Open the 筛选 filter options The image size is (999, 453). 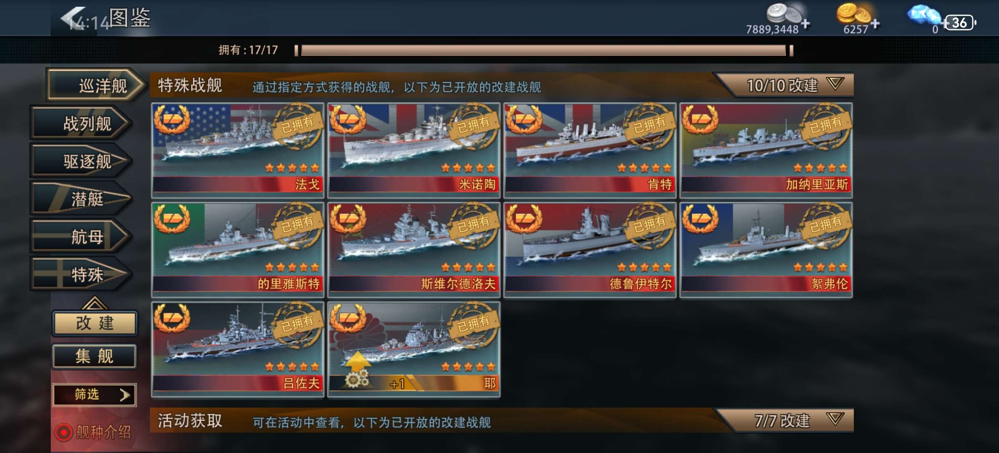pyautogui.click(x=94, y=394)
